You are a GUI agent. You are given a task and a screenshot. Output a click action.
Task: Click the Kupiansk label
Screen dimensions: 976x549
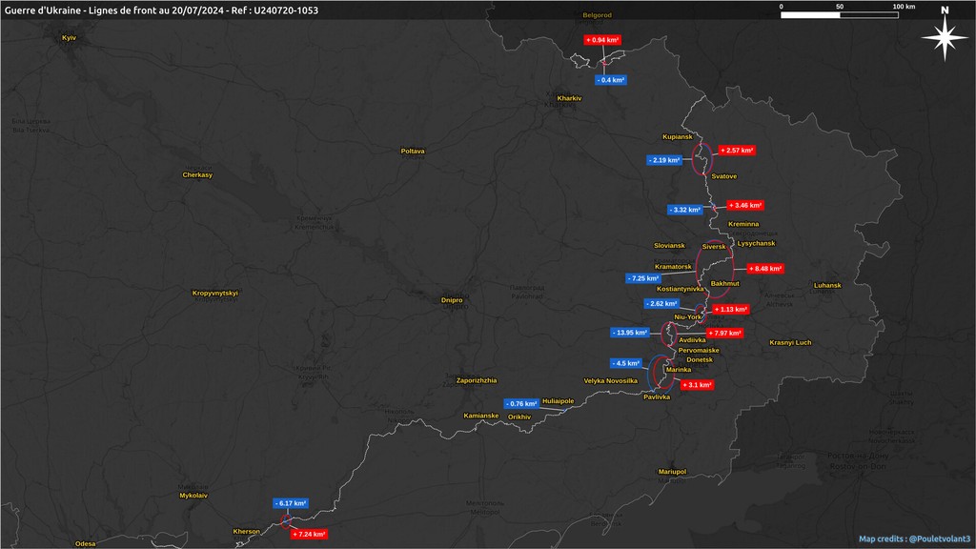click(x=678, y=137)
